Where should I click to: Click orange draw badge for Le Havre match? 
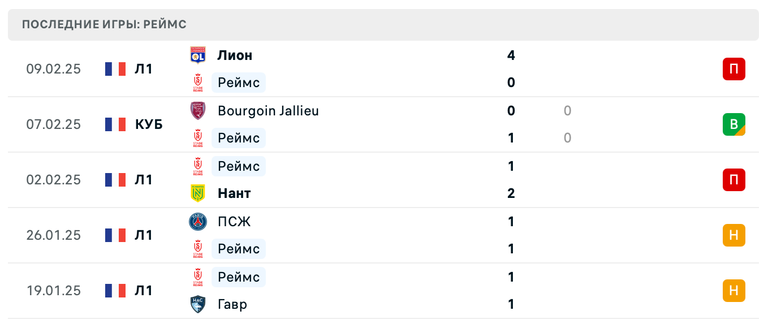734,291
